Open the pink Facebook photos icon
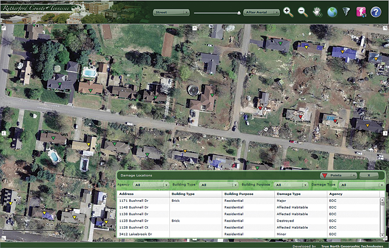 [x=361, y=12]
